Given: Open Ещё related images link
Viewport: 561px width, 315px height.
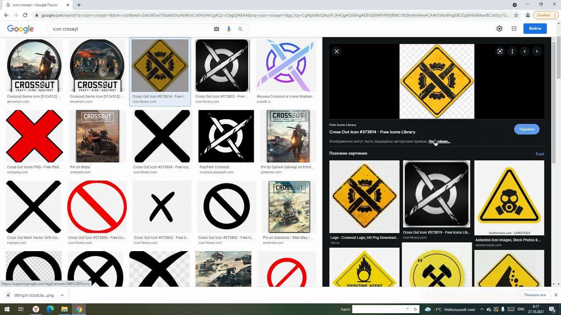Looking at the screenshot, I should click(540, 154).
